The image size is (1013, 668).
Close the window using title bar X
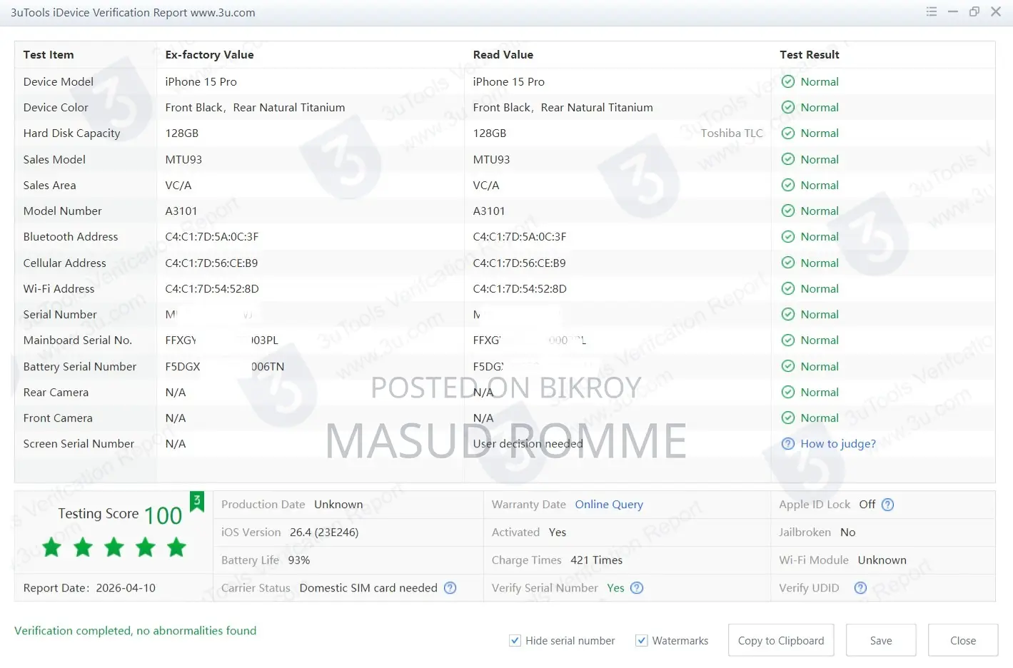(x=996, y=11)
